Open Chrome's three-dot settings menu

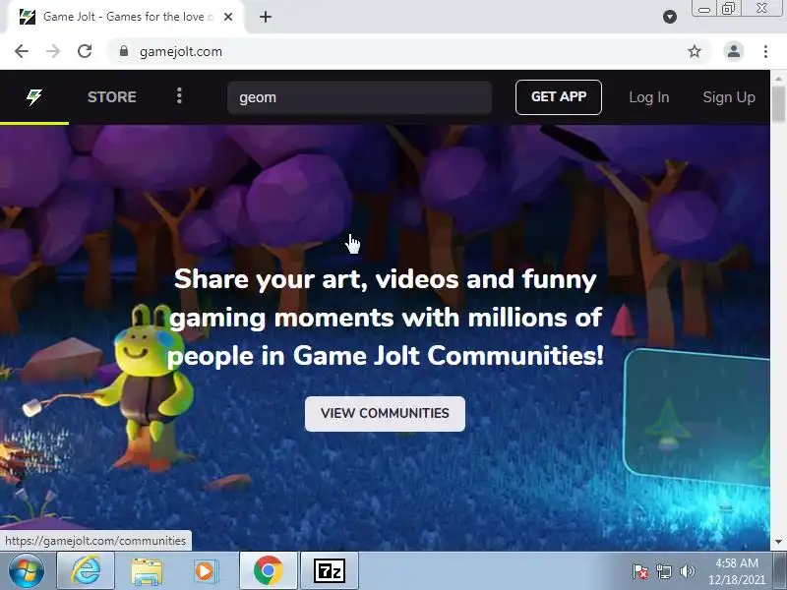[765, 51]
